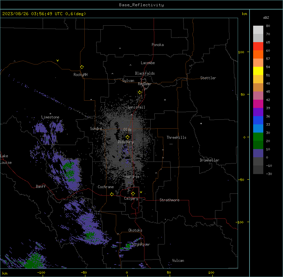Click the Ponoka city label
This screenshot has width=283, height=277.
(x=158, y=45)
